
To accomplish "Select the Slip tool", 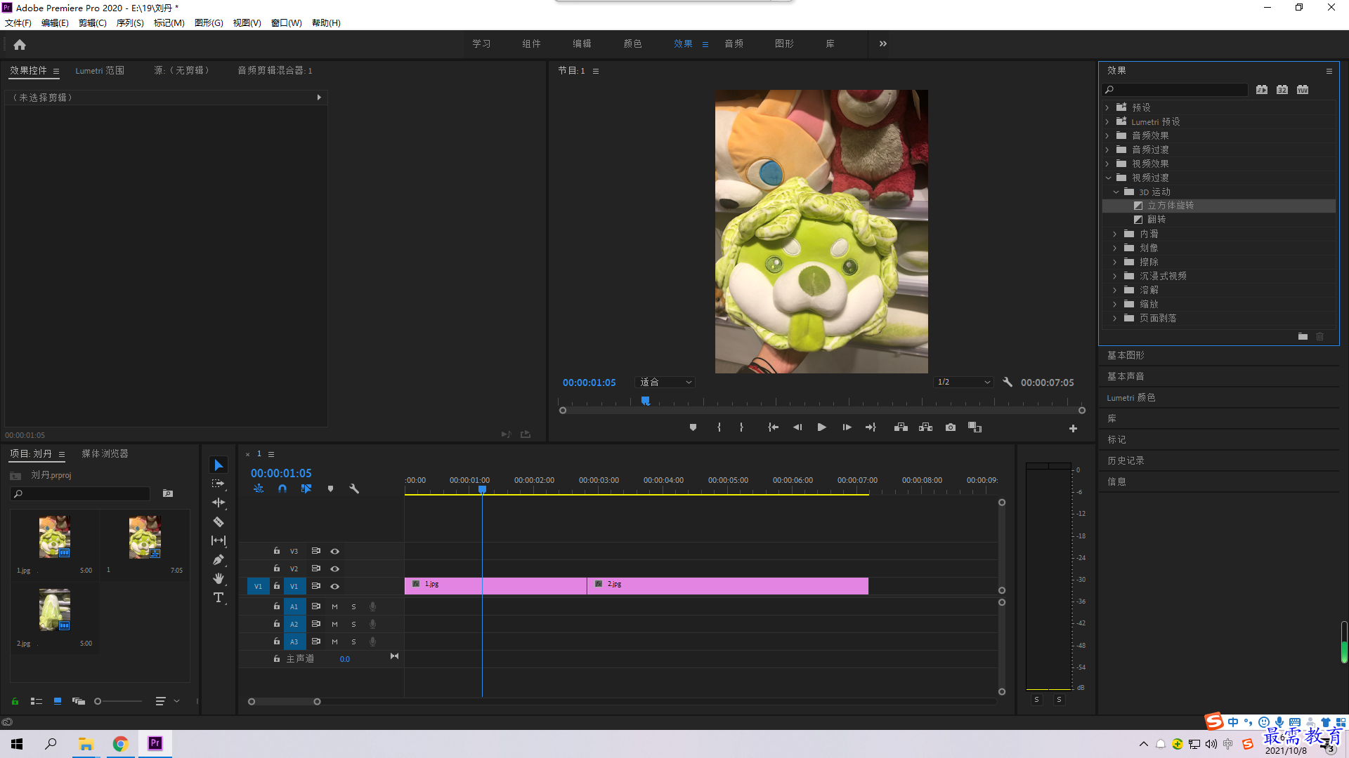I will [x=219, y=540].
